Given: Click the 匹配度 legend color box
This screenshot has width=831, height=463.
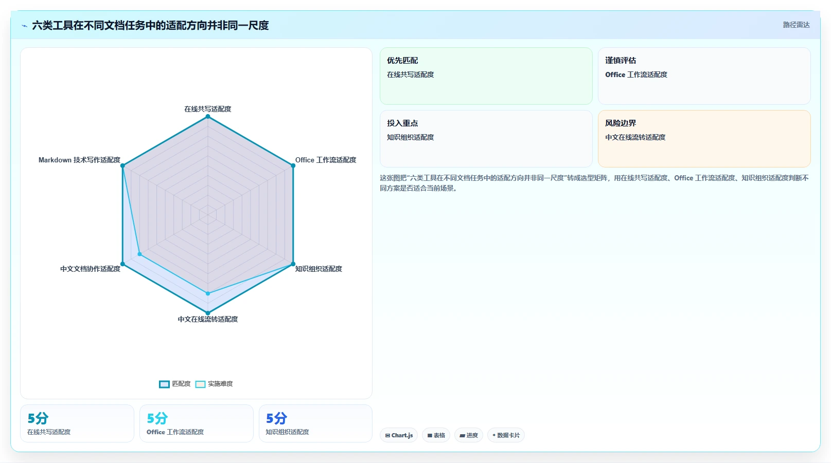Looking at the screenshot, I should pos(164,384).
